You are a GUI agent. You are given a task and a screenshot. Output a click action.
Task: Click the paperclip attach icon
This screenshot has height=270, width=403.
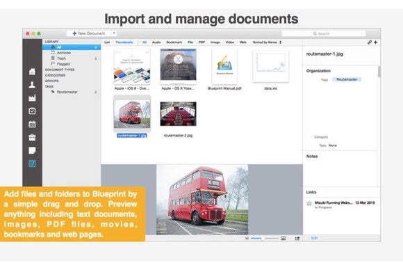[370, 42]
